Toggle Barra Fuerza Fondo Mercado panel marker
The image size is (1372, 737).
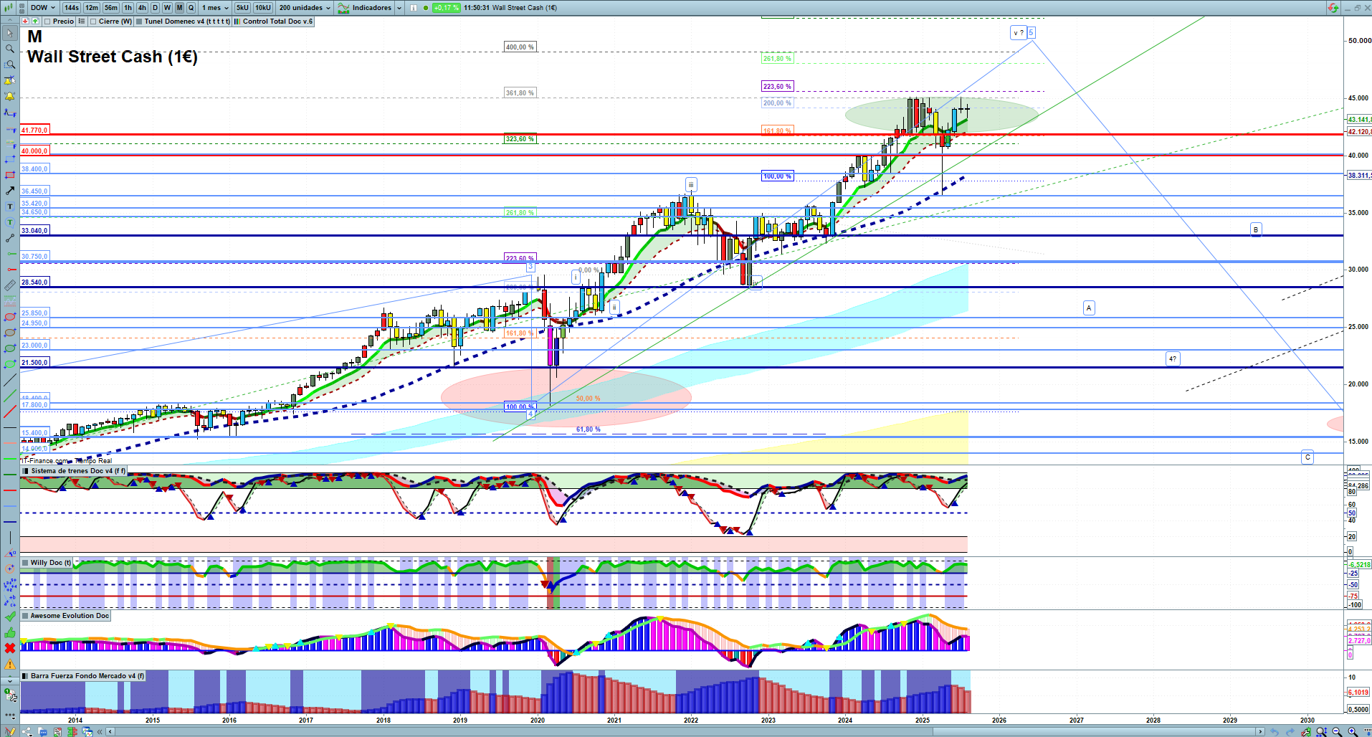click(x=26, y=676)
